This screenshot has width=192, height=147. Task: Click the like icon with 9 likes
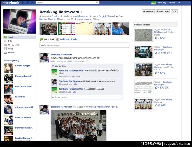(156, 88)
